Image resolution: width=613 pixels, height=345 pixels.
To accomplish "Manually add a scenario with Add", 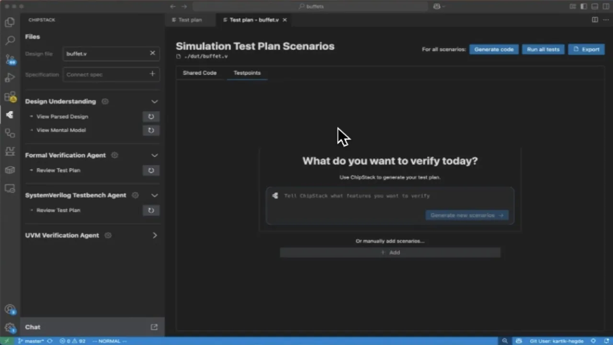I will point(390,253).
